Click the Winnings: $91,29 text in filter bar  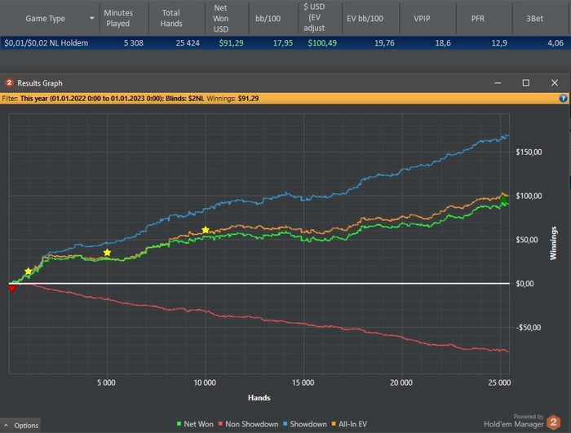tap(232, 99)
